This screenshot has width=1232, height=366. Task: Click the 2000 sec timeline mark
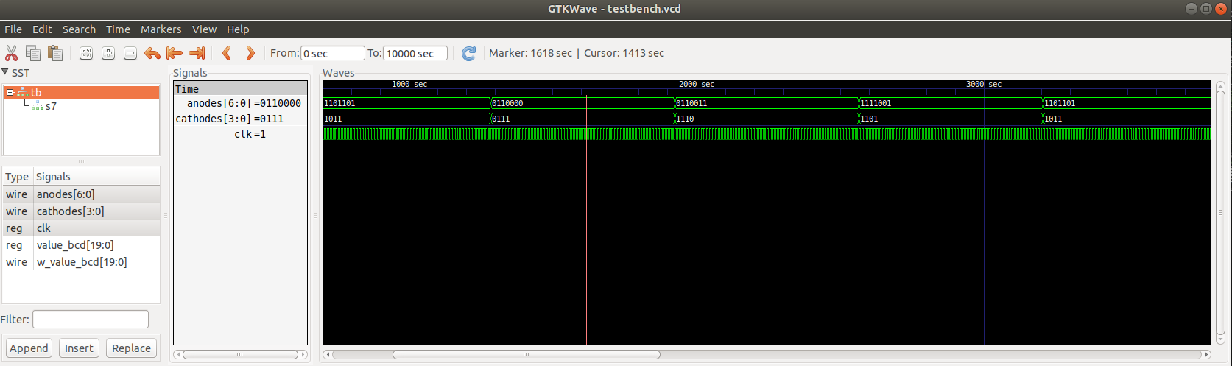(x=697, y=85)
